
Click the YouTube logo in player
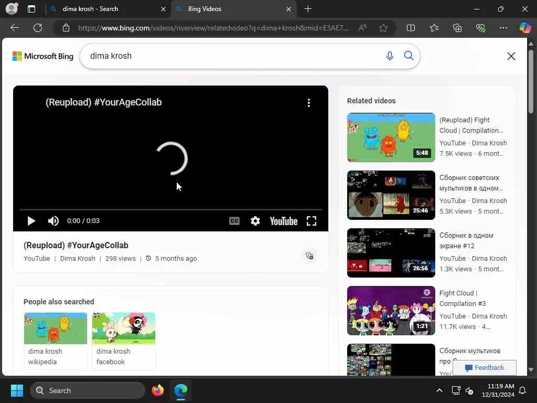284,221
